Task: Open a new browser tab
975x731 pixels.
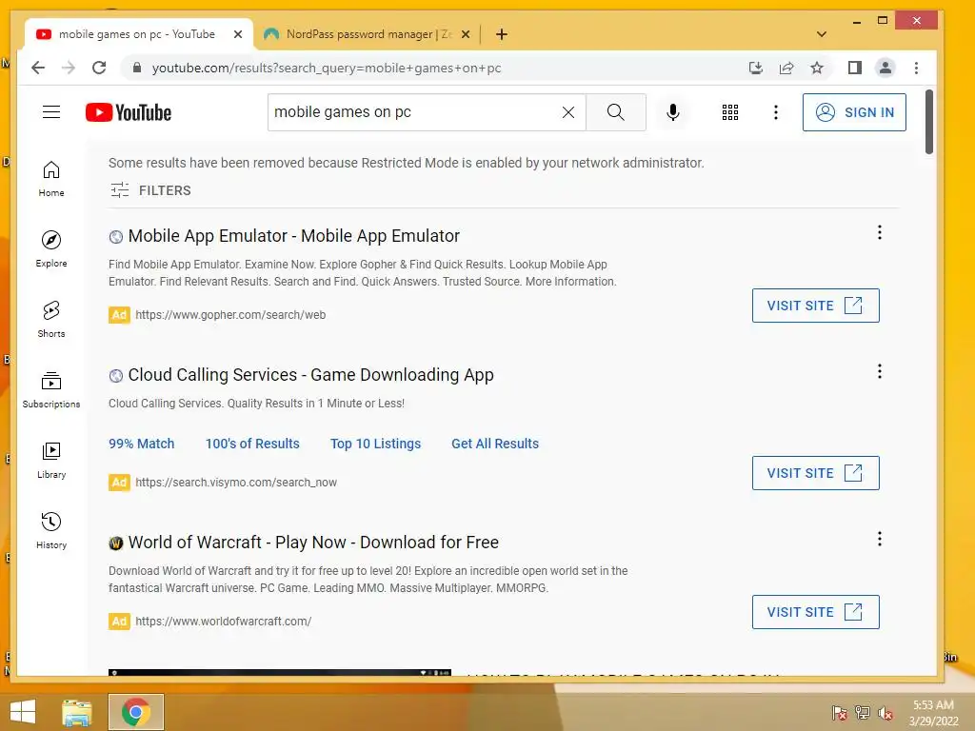Action: [502, 34]
